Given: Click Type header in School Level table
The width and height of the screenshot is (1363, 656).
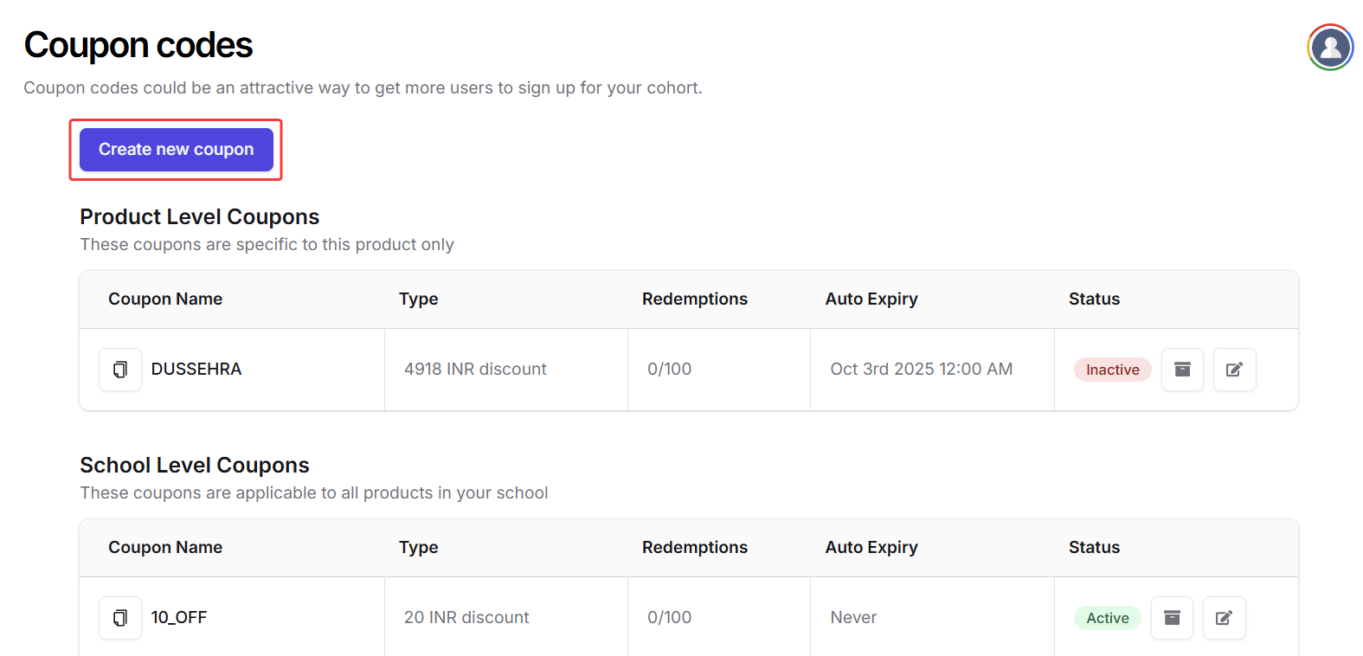Looking at the screenshot, I should [x=418, y=548].
